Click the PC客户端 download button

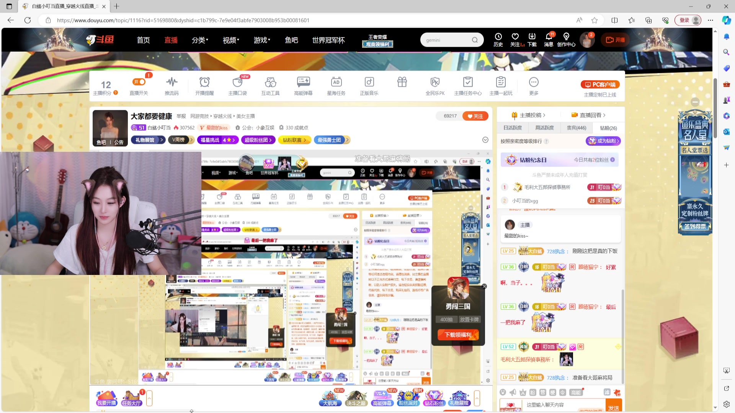point(600,85)
